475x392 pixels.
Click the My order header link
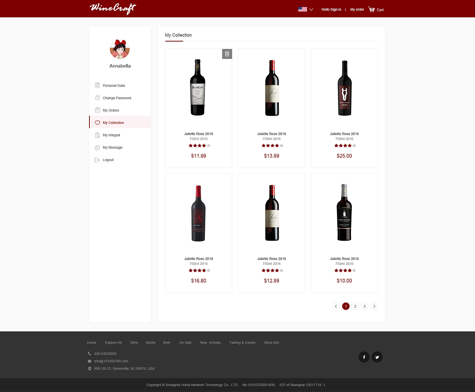[357, 10]
